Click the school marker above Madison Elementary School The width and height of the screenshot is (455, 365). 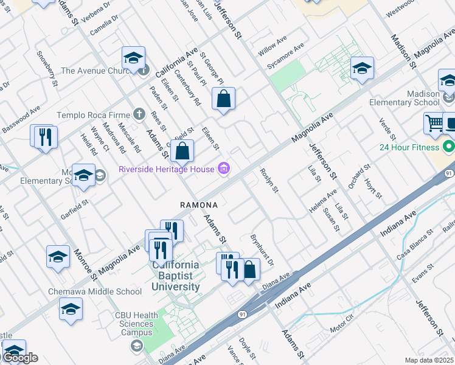[x=448, y=81]
